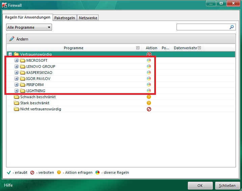Image resolution: width=242 pixels, height=191 pixels.
Task: Click the LIGHTNING folder icon
Action: [x=23, y=91]
